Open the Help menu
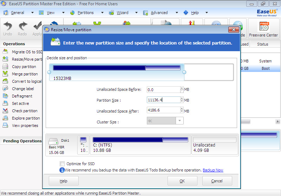 pos(195,13)
